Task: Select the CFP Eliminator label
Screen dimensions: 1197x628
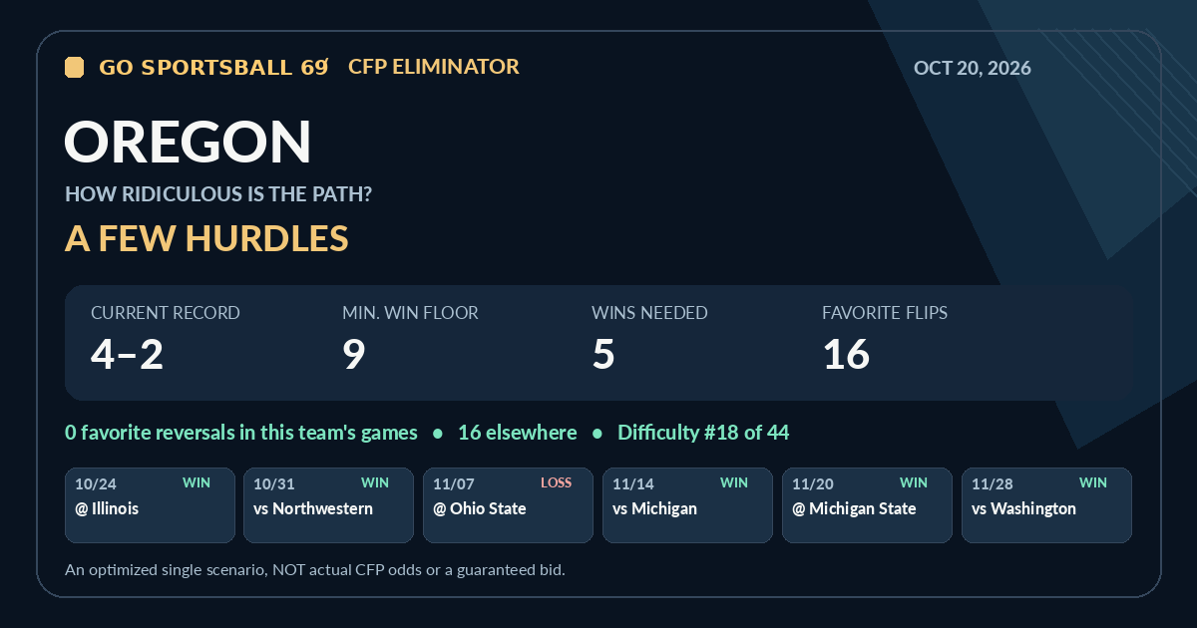Action: 434,67
